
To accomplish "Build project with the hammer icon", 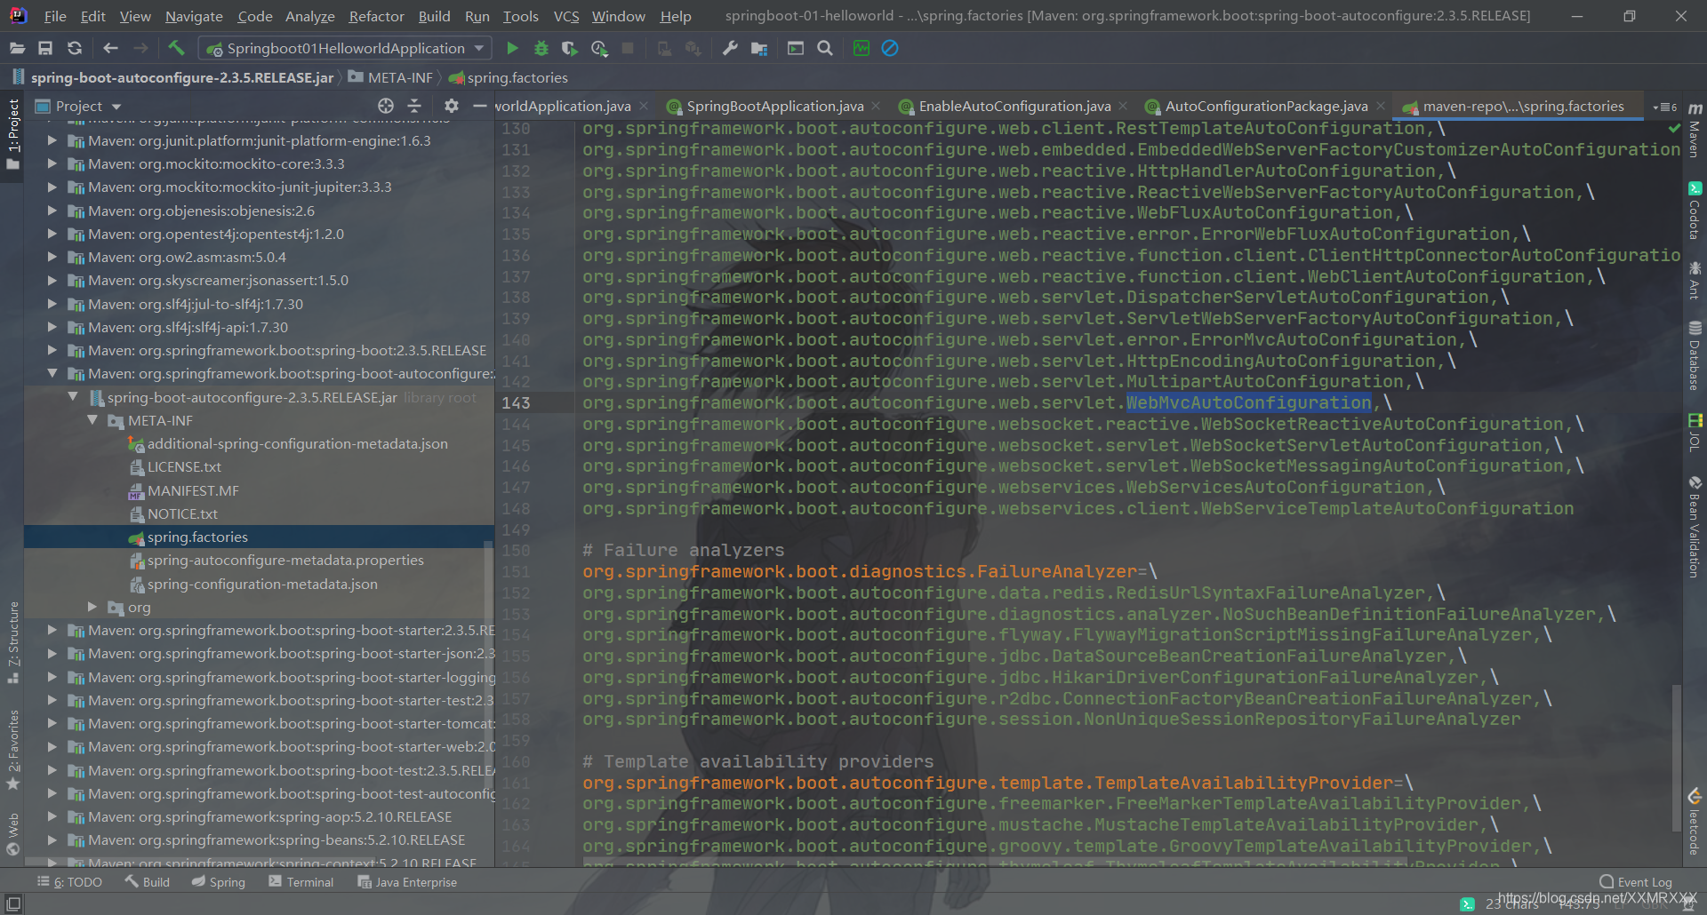I will [176, 48].
